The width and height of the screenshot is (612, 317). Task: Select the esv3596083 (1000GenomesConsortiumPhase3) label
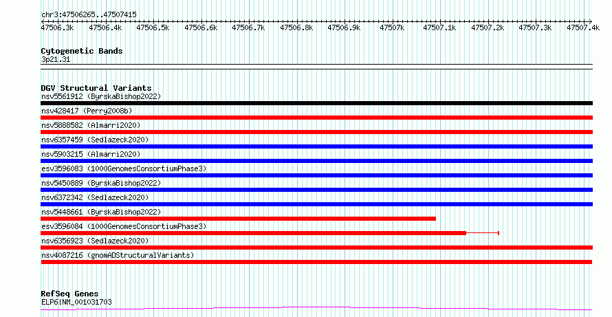tap(124, 168)
